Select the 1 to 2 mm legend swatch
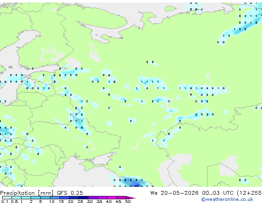262x203 pixels. [x=26, y=198]
